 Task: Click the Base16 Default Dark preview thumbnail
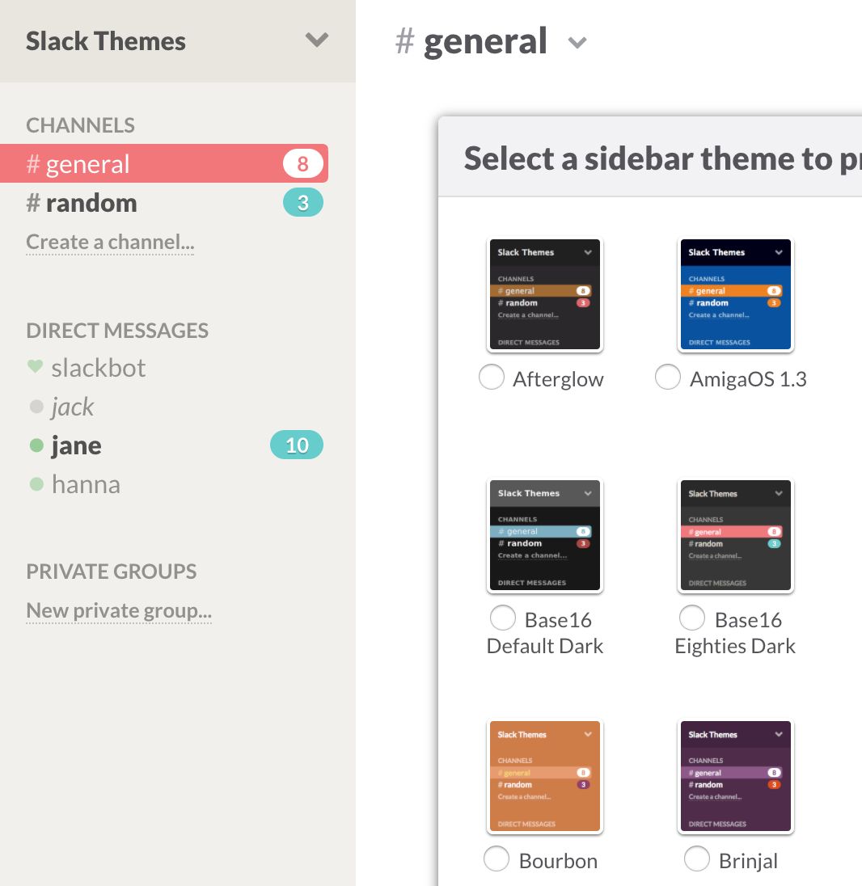[x=545, y=536]
